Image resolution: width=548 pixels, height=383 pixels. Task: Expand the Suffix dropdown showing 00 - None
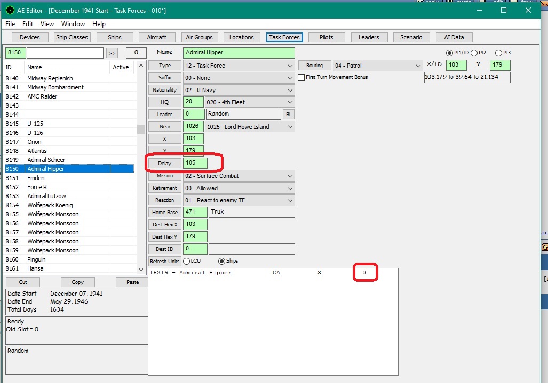(290, 78)
